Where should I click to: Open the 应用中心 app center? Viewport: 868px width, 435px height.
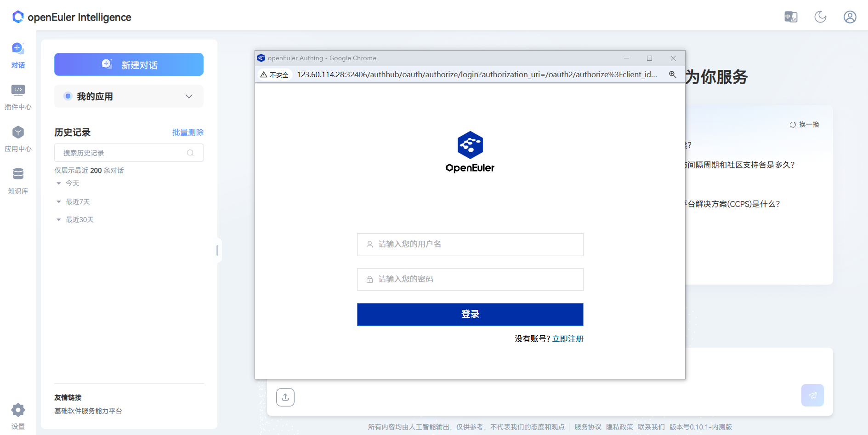point(18,139)
